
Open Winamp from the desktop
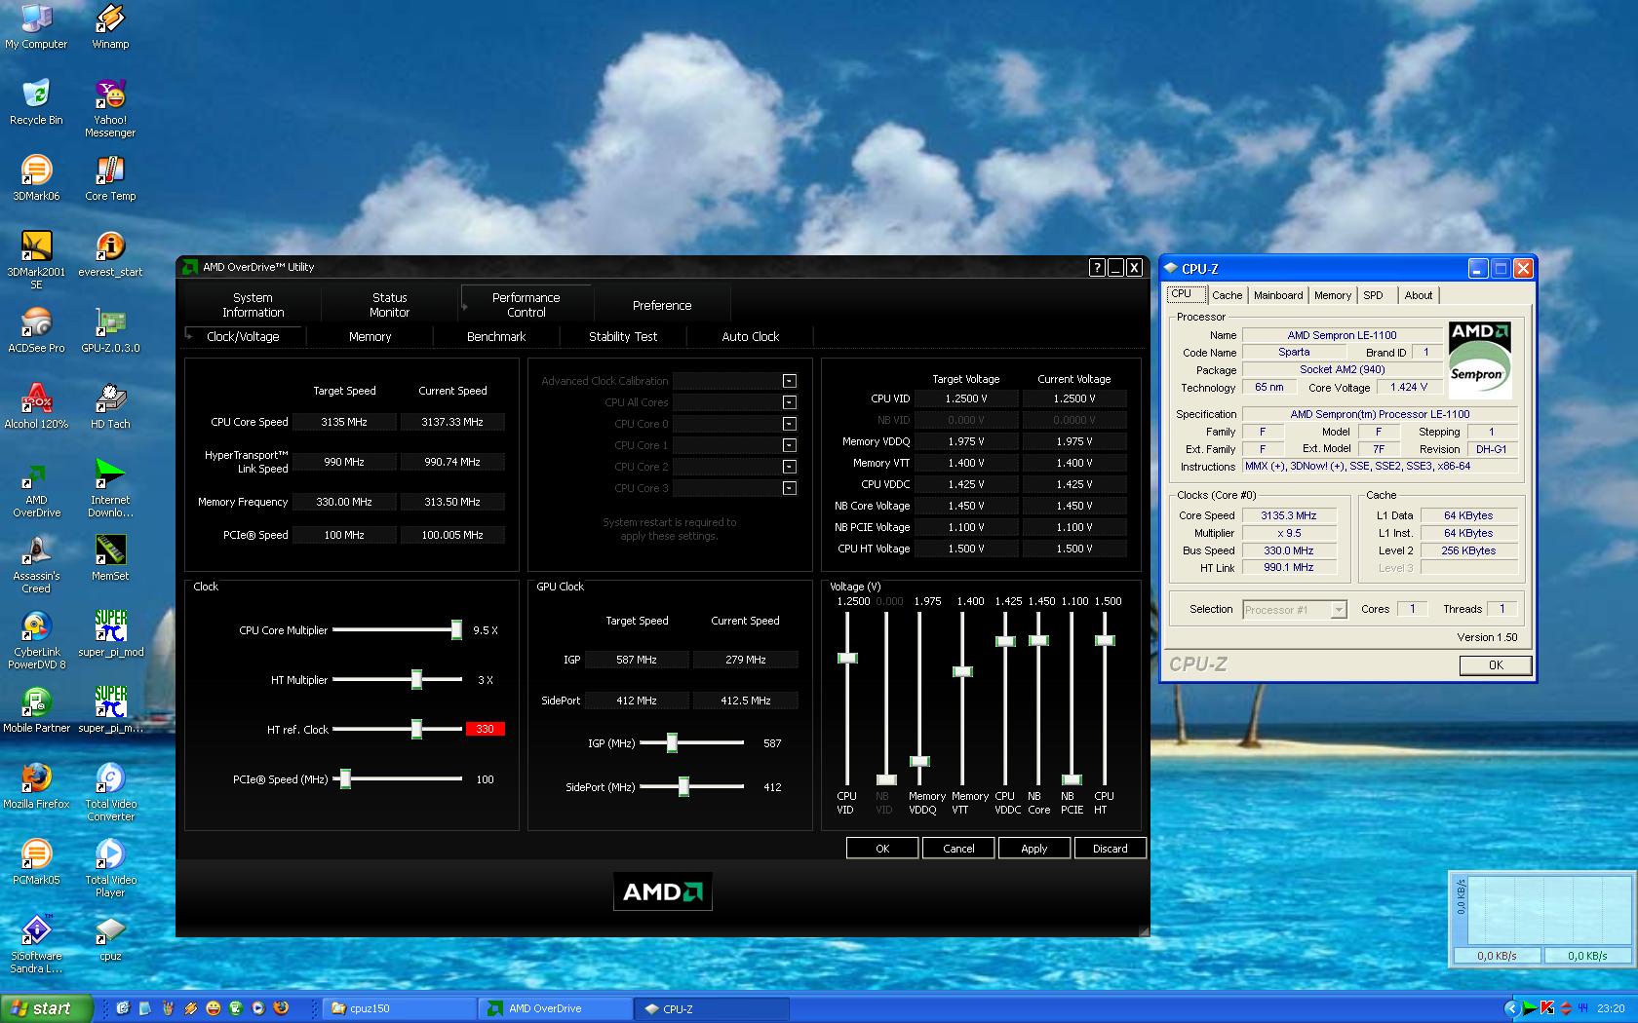pos(110,26)
